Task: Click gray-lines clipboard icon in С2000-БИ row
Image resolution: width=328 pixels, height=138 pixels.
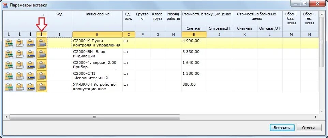Action: point(41,54)
